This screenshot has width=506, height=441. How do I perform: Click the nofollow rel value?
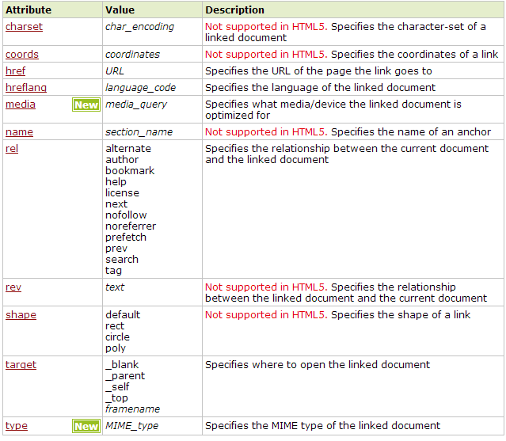click(126, 215)
